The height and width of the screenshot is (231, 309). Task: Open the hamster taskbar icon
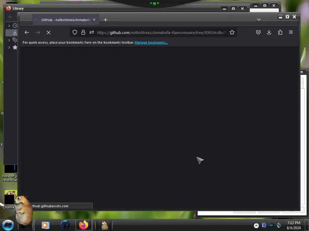(x=104, y=225)
